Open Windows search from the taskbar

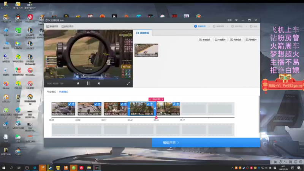point(11,168)
